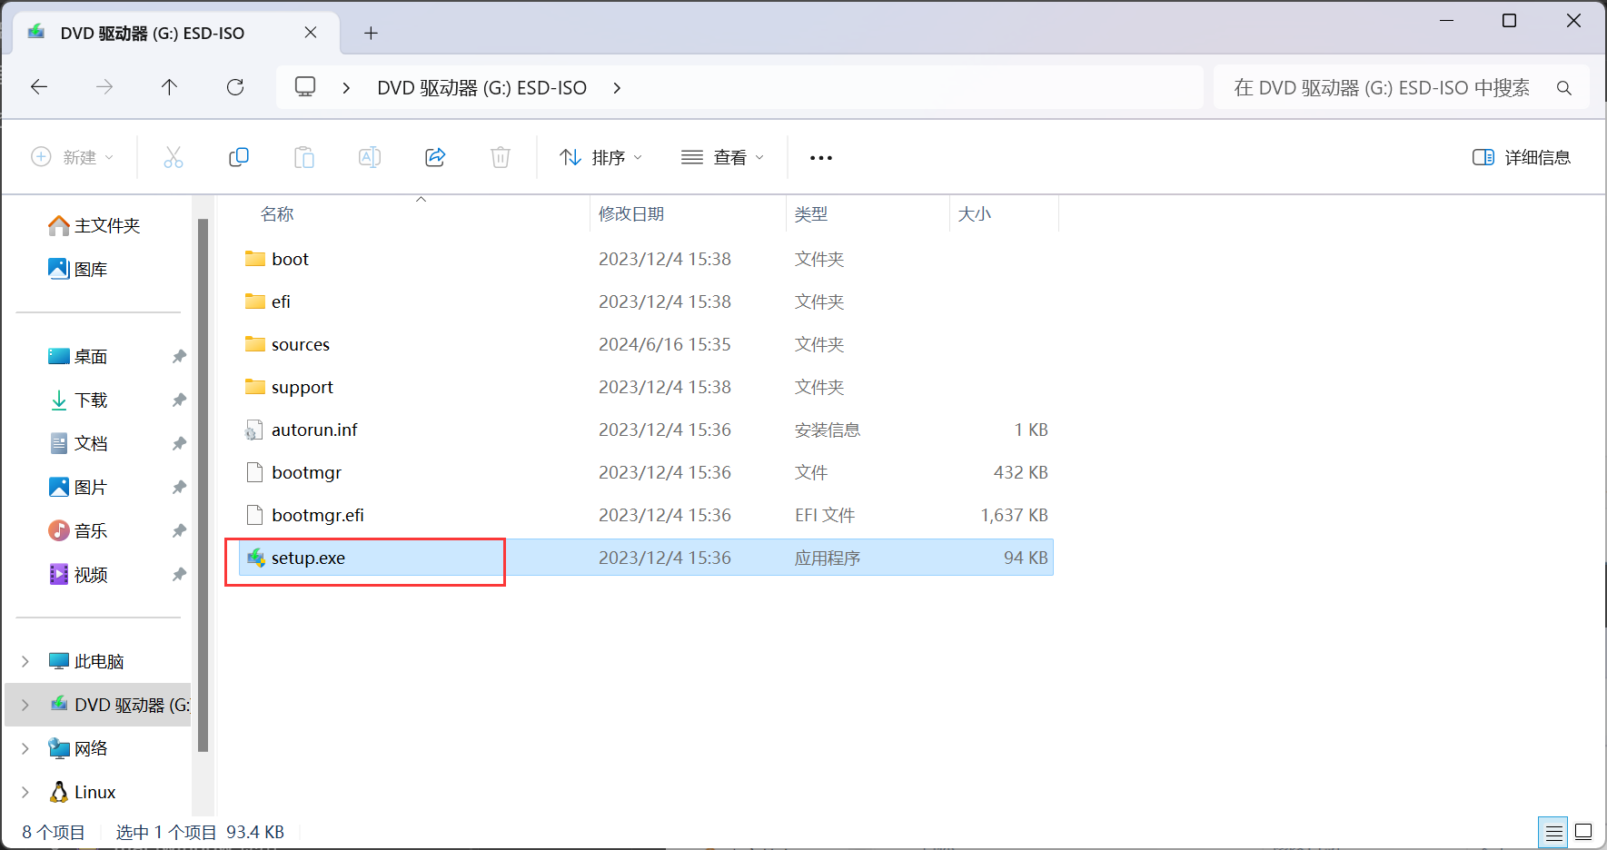Open the more options ellipsis menu
The width and height of the screenshot is (1607, 850).
[821, 158]
